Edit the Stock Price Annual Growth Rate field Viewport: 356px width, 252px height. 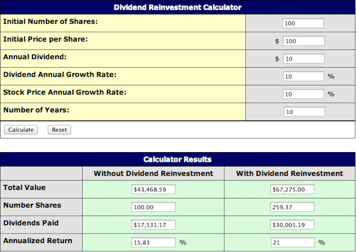303,94
